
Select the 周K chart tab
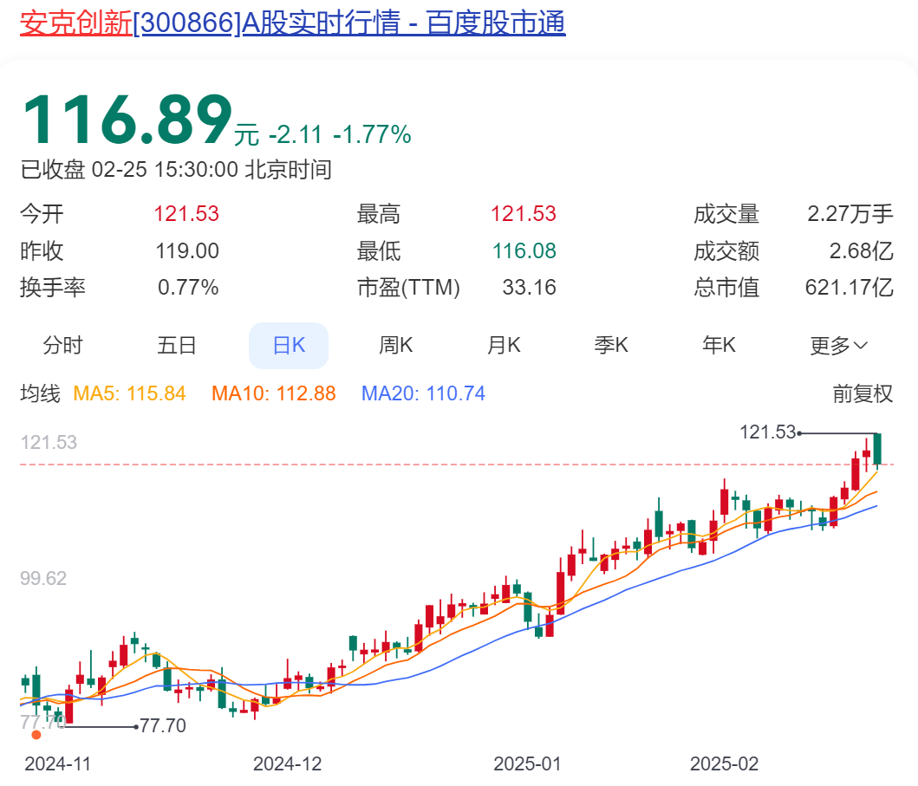[x=395, y=346]
